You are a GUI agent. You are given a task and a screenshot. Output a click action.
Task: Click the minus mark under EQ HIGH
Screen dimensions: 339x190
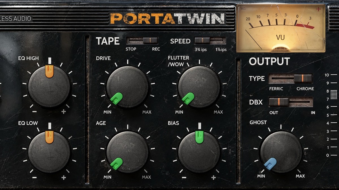pyautogui.click(x=34, y=112)
